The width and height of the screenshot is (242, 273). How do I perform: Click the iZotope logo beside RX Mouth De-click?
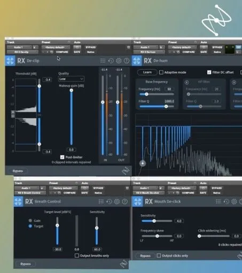point(138,202)
